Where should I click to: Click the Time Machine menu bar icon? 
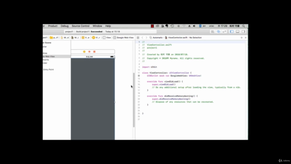click(172, 26)
